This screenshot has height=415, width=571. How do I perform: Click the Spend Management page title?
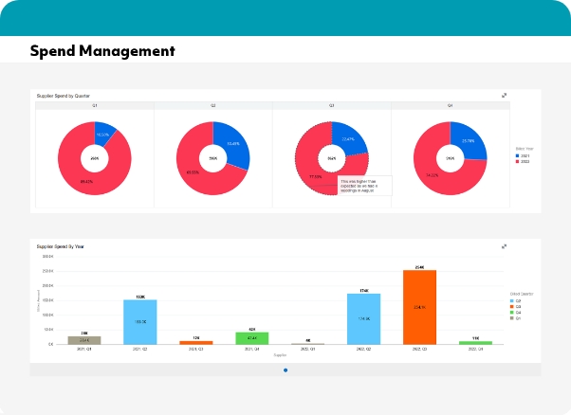pyautogui.click(x=102, y=50)
